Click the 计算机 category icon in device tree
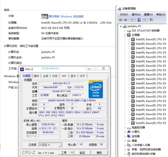Screen dimensions: 168x157 click(129, 132)
